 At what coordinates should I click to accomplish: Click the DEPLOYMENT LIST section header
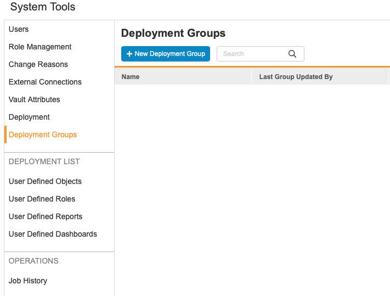pyautogui.click(x=44, y=161)
